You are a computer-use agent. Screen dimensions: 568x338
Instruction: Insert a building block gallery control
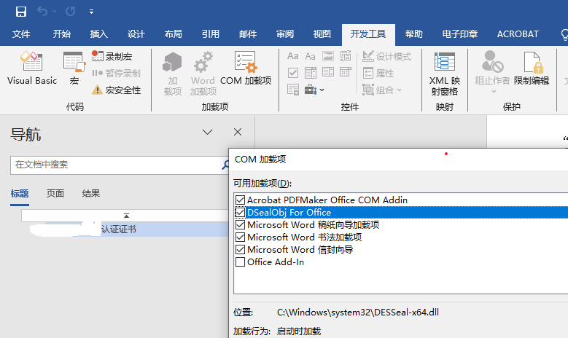pos(345,56)
